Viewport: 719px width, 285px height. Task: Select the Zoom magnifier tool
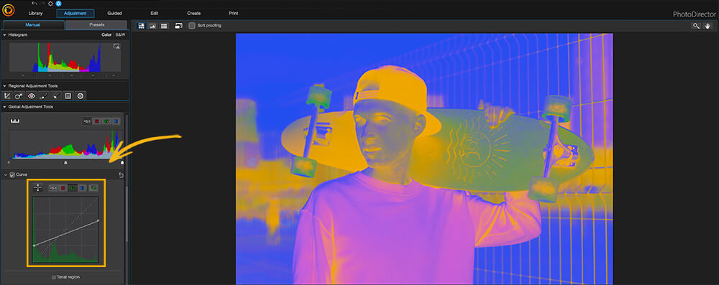click(x=696, y=26)
